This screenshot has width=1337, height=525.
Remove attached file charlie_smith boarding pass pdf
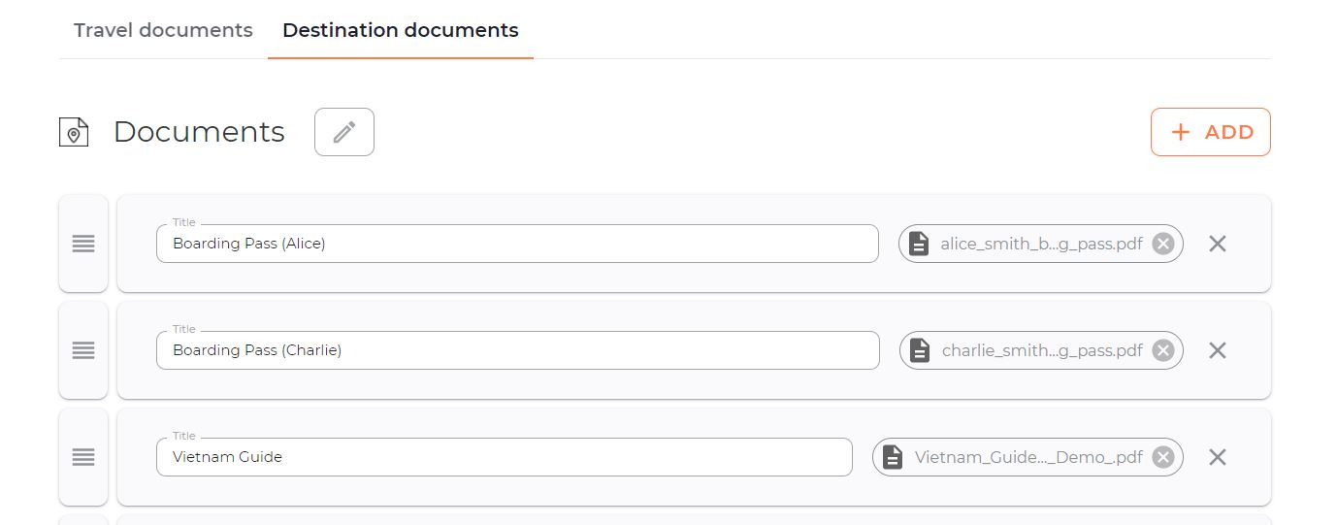(x=1163, y=350)
